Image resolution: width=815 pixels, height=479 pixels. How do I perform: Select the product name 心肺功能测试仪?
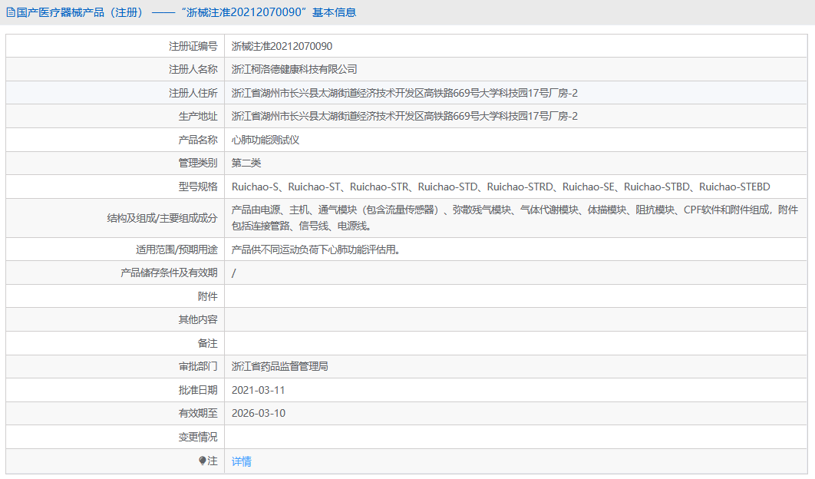[262, 139]
